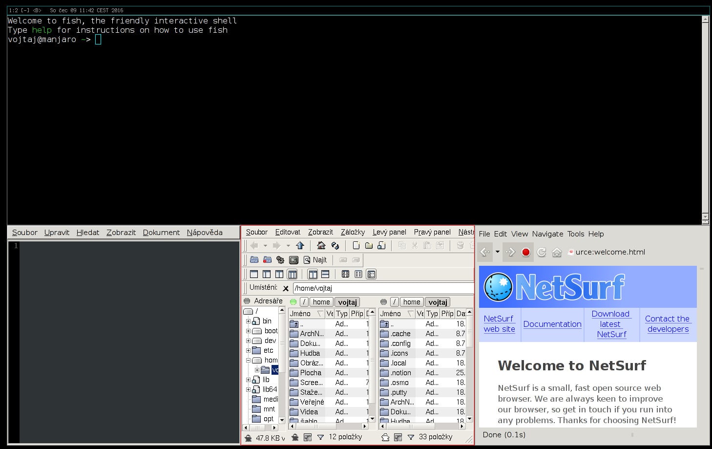
Task: Open the Navigate menu in NetSurf
Action: point(547,234)
